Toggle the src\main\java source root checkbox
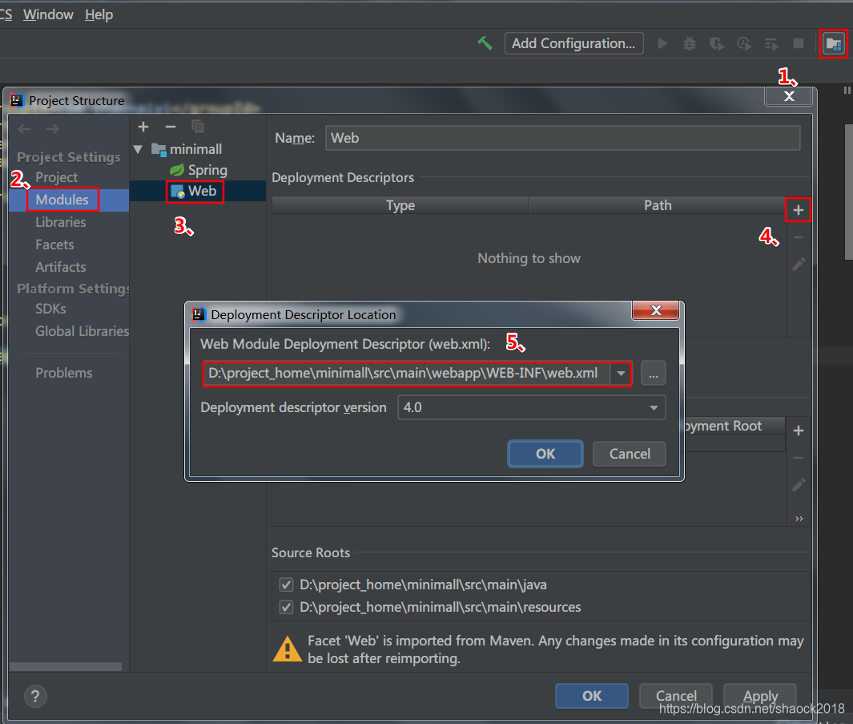853x724 pixels. pos(286,585)
